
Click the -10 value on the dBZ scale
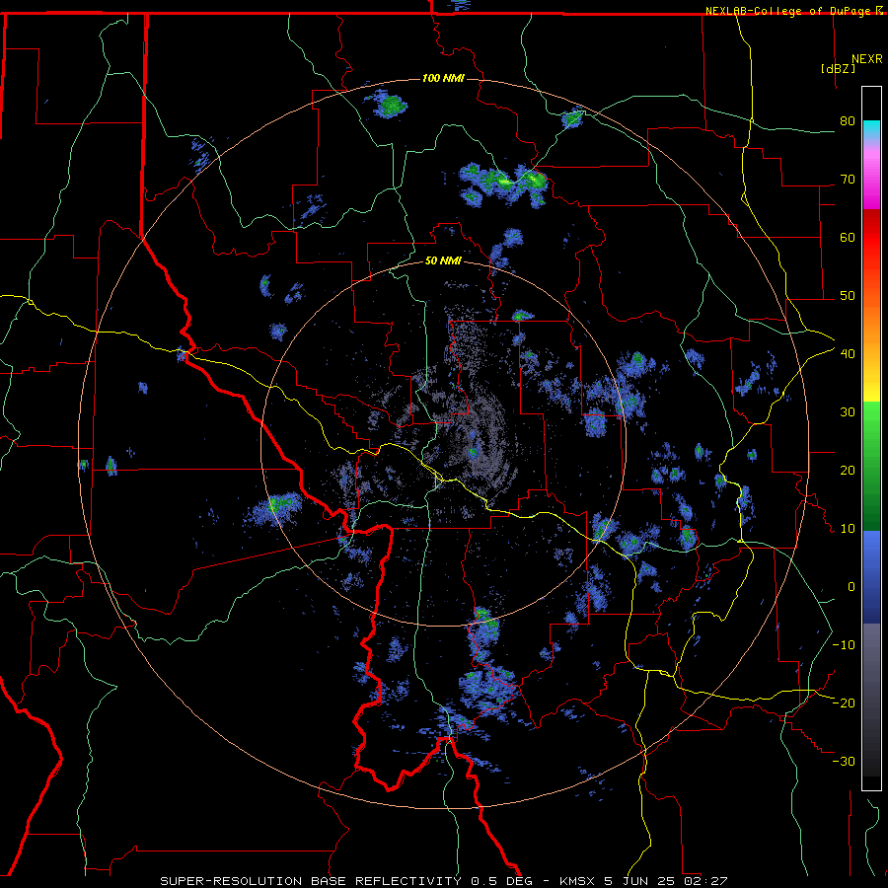click(x=844, y=645)
